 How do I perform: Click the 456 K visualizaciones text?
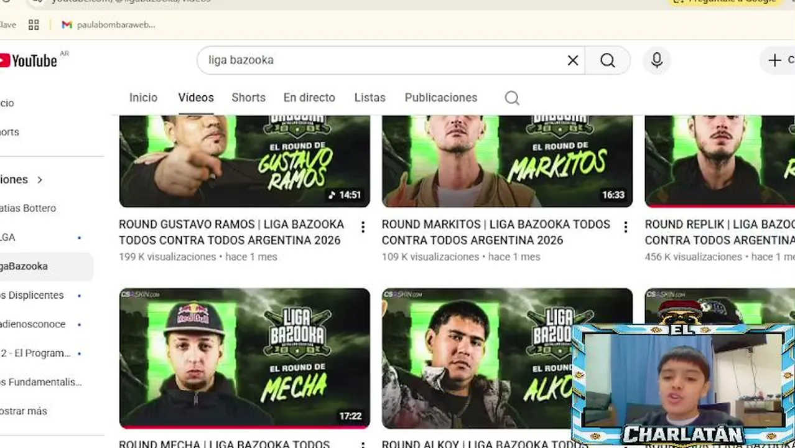pyautogui.click(x=694, y=257)
